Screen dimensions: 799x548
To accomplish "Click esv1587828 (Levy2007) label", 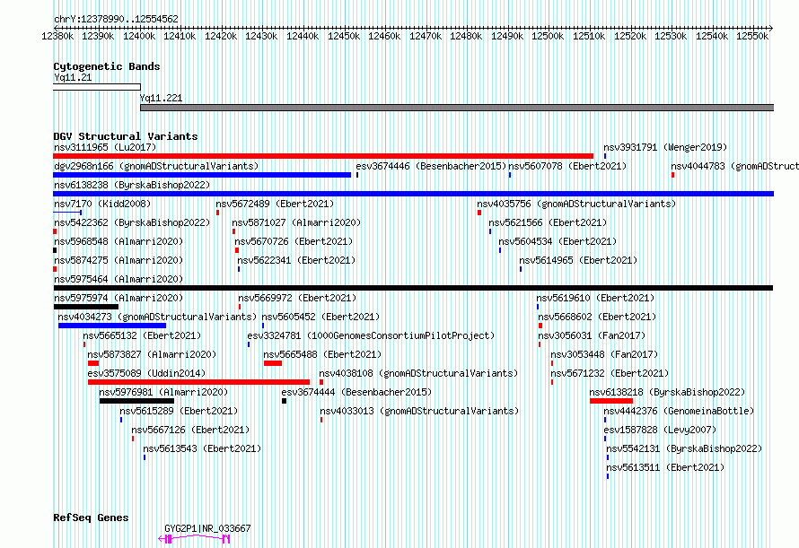I will [x=660, y=430].
